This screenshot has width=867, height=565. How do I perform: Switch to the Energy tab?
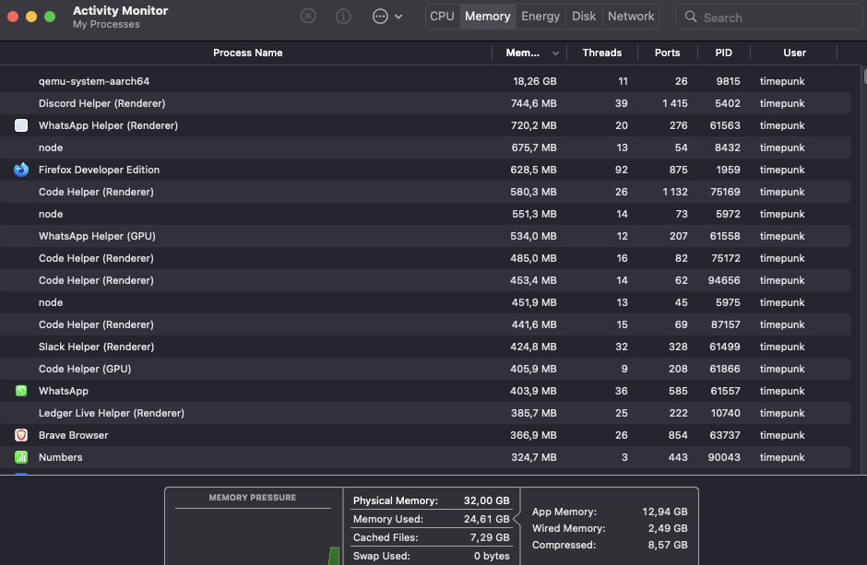(540, 16)
